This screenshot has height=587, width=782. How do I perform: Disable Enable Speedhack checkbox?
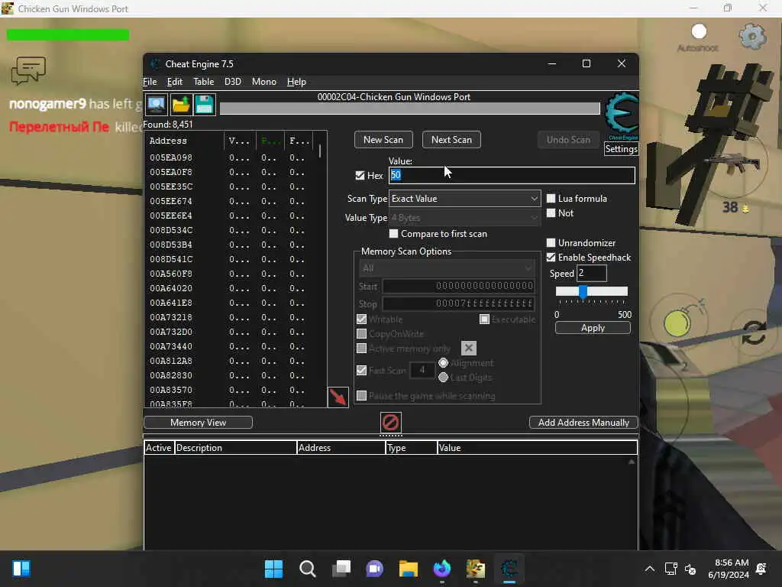pyautogui.click(x=551, y=257)
